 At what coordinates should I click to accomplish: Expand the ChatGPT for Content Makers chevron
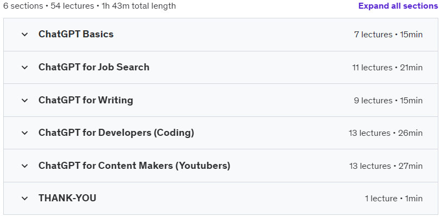tap(25, 166)
